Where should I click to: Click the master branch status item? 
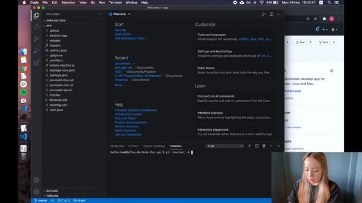tap(41, 201)
